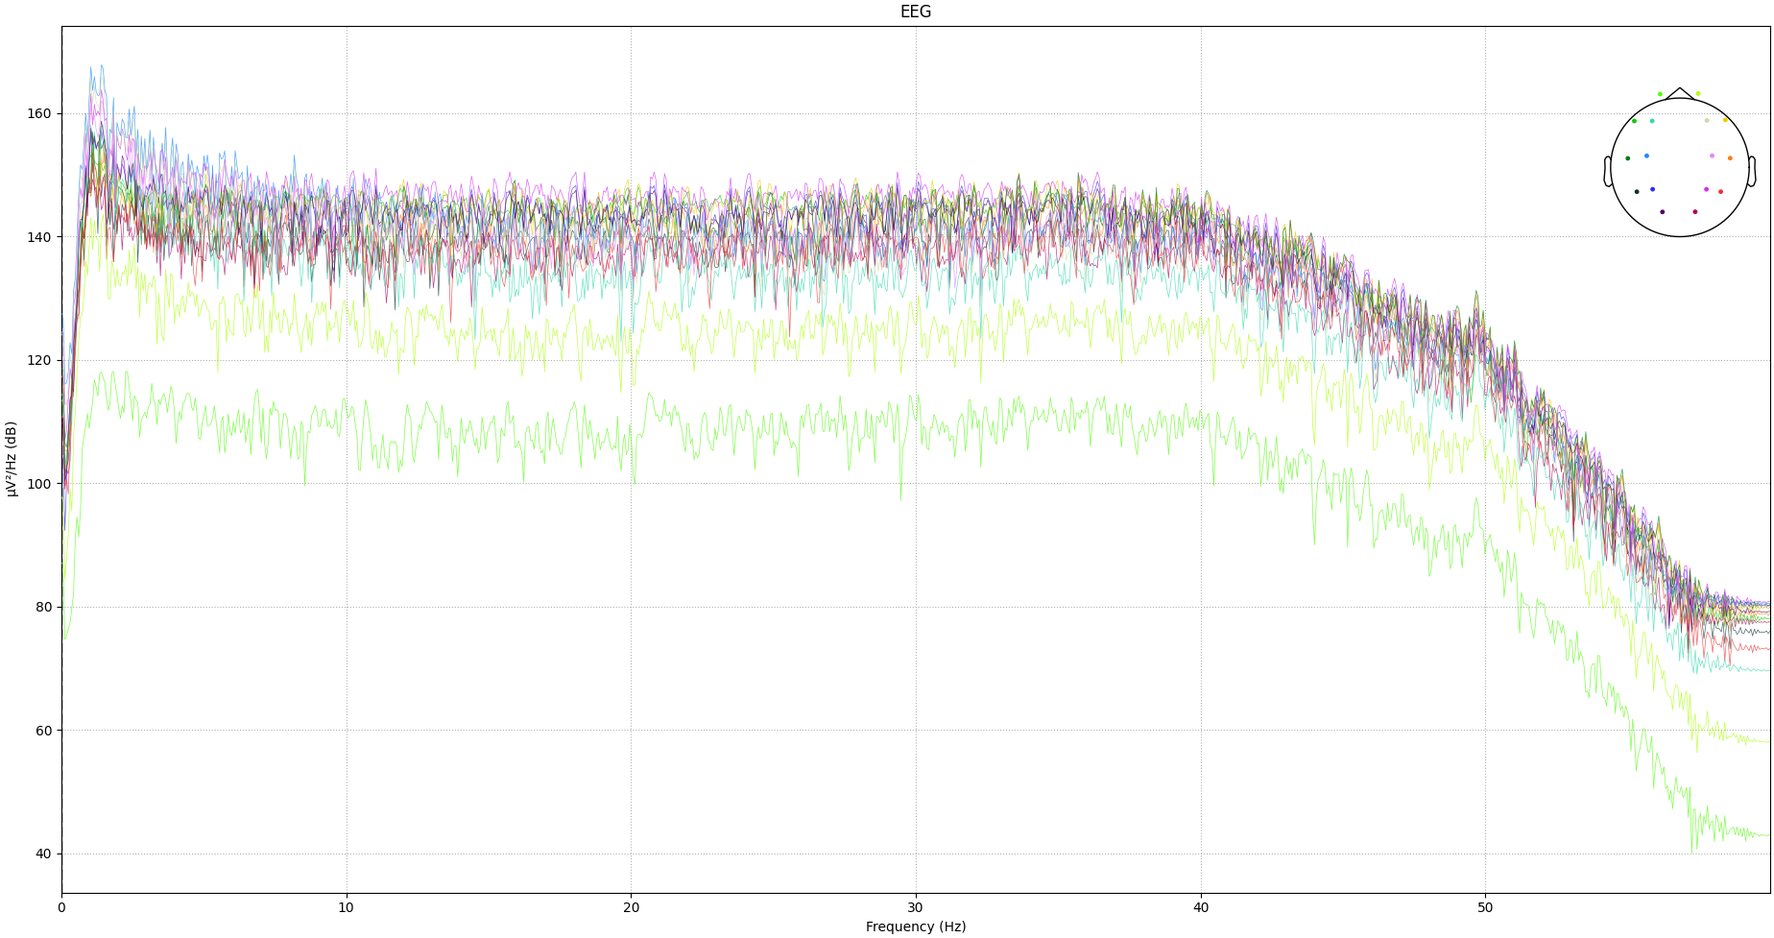Click the bright green sensor left of the nasion triangle
This screenshot has width=1774, height=938.
pyautogui.click(x=1660, y=94)
